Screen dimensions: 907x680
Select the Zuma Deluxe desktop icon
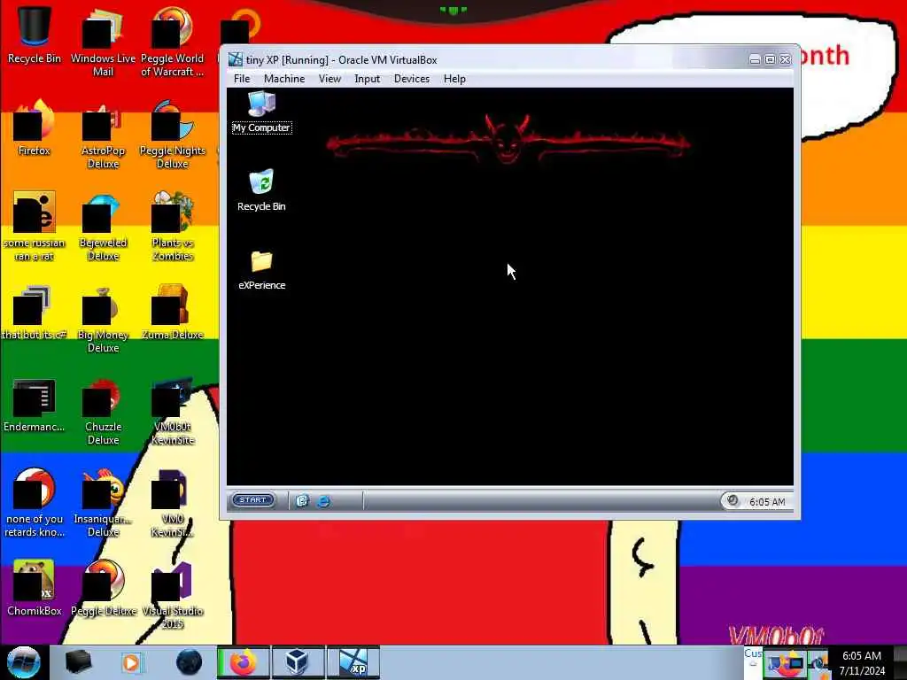[x=172, y=313]
